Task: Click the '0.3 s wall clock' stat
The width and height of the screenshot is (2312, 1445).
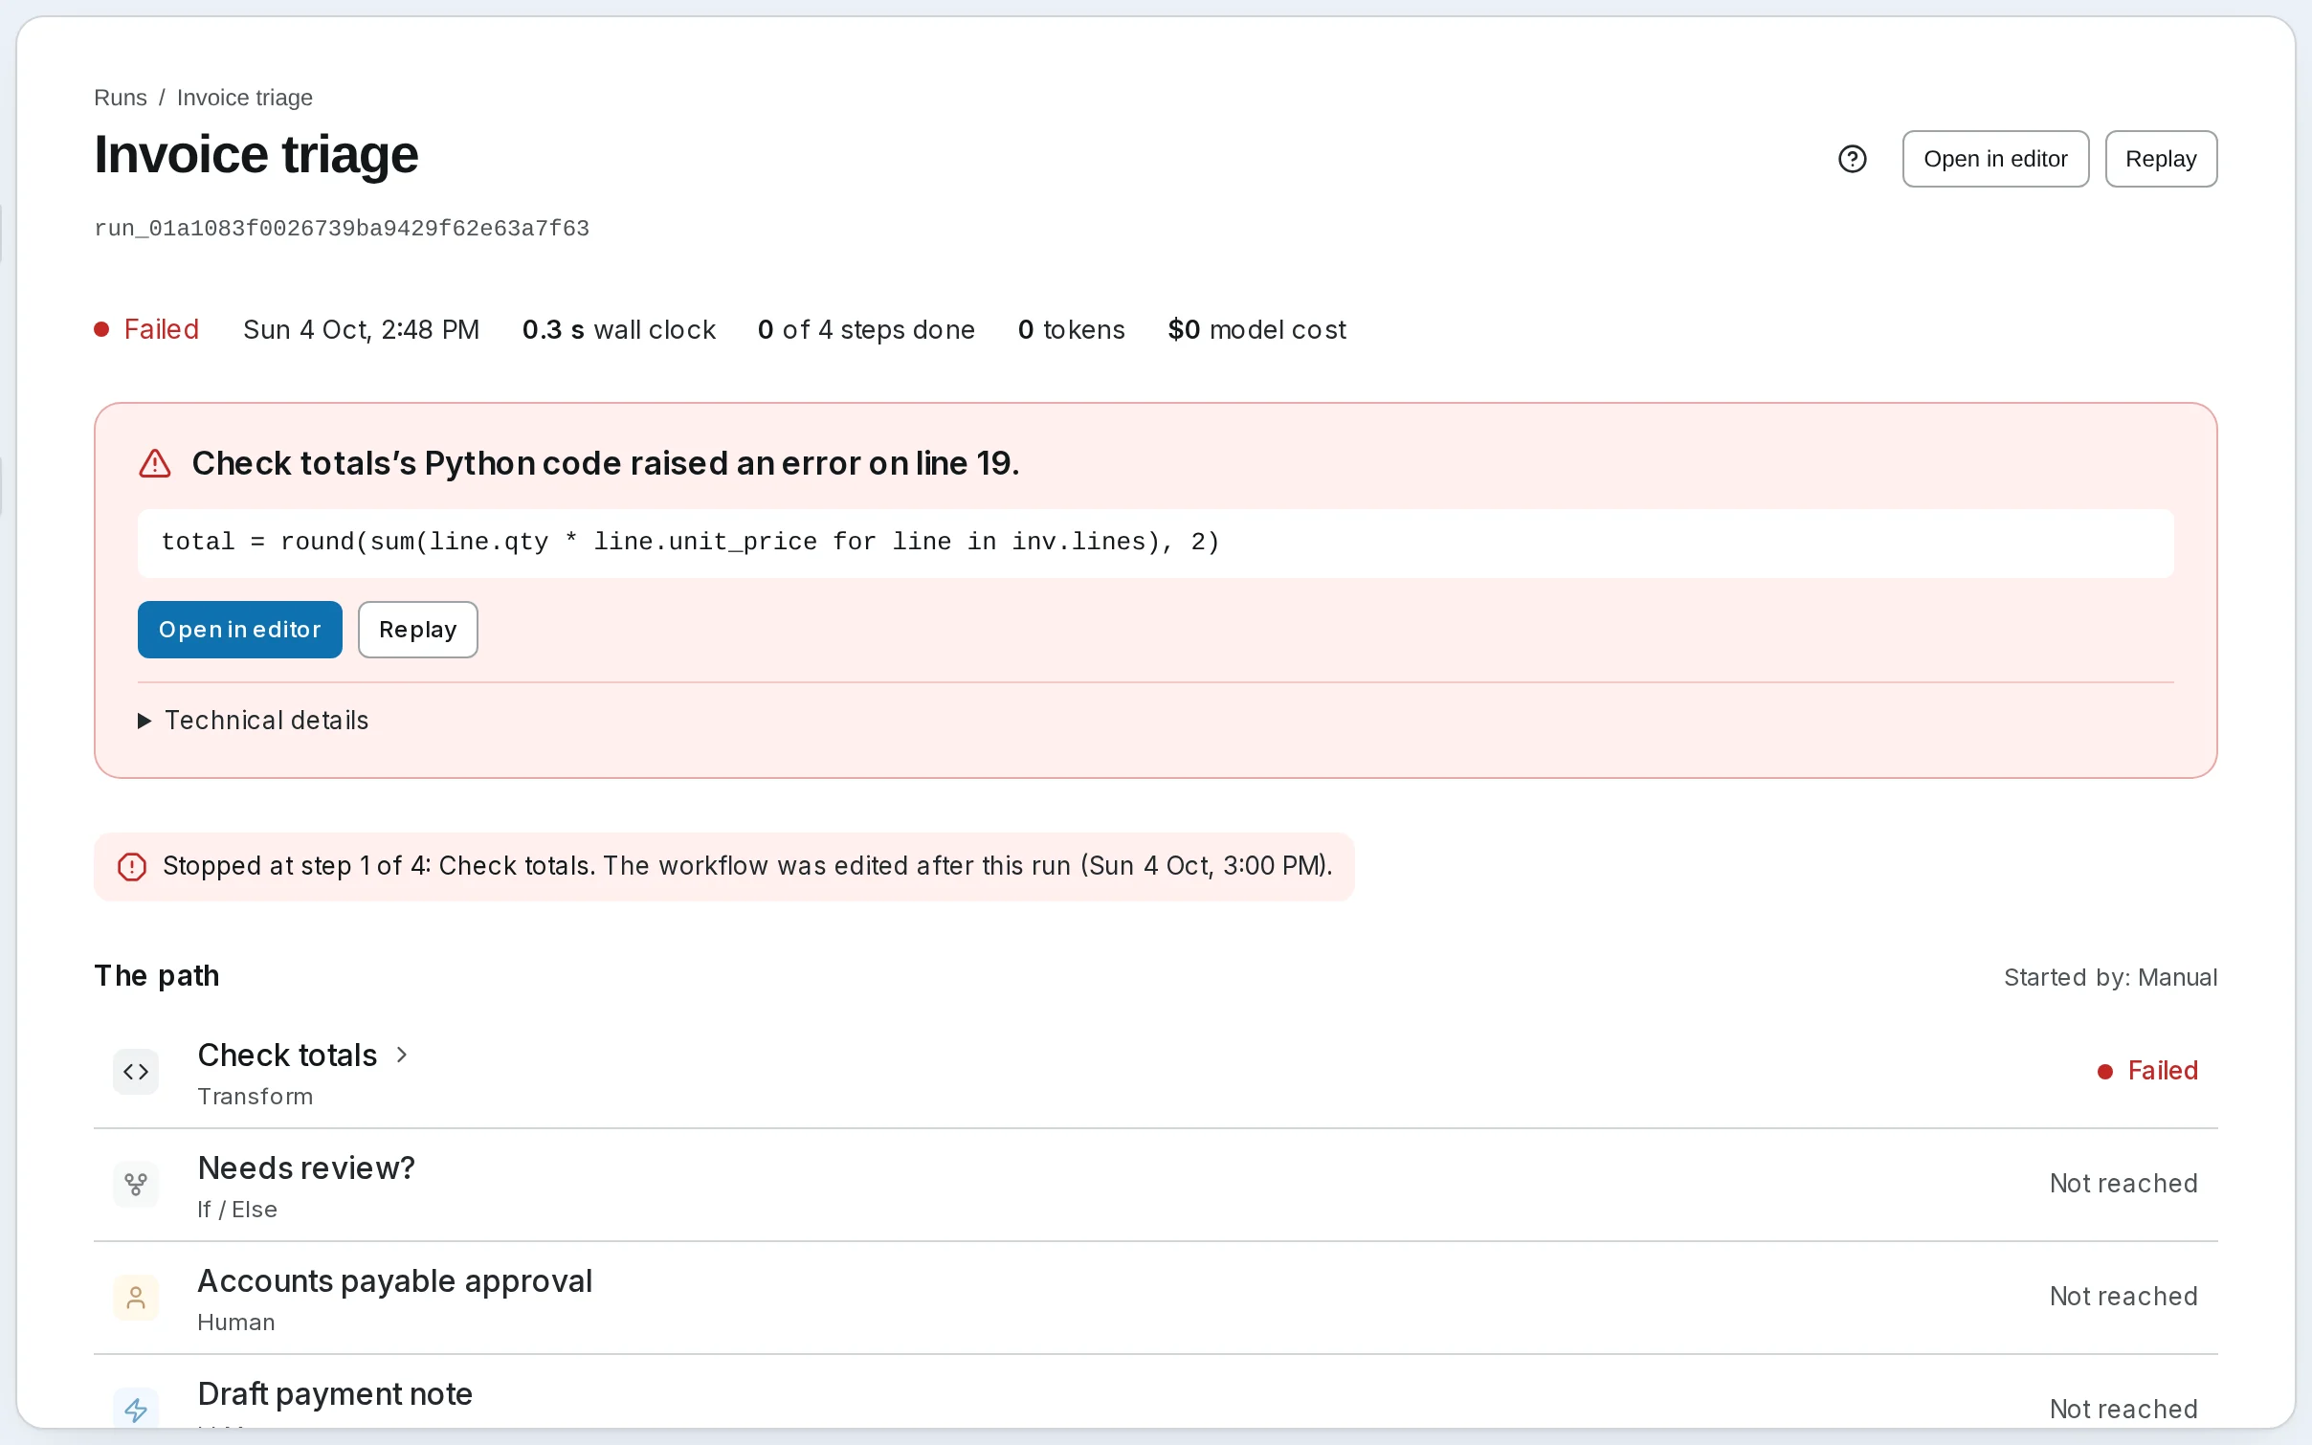Action: pos(619,329)
